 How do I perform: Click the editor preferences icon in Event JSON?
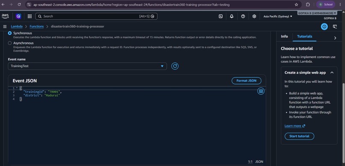(261, 91)
